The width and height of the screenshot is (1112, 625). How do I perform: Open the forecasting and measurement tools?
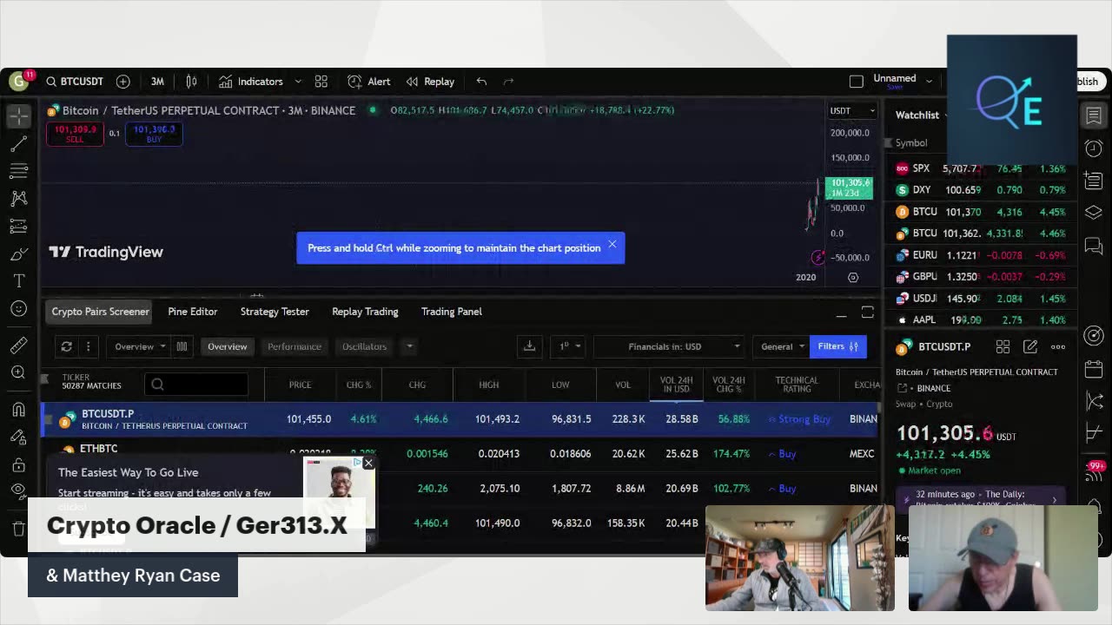tap(19, 227)
